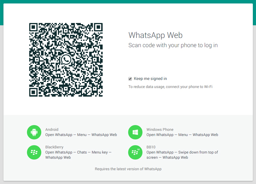Click the Wi-Fi data usage hint text
The width and height of the screenshot is (256, 184).
tap(170, 87)
